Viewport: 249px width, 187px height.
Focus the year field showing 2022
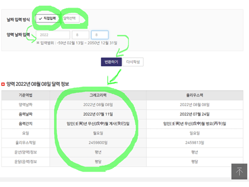pos(53,35)
